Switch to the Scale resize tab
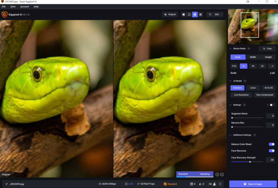 tap(238, 57)
